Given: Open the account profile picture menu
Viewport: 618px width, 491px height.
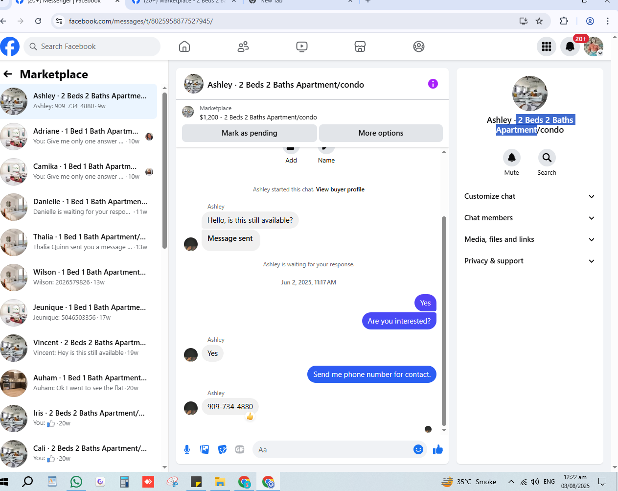Looking at the screenshot, I should tap(594, 47).
